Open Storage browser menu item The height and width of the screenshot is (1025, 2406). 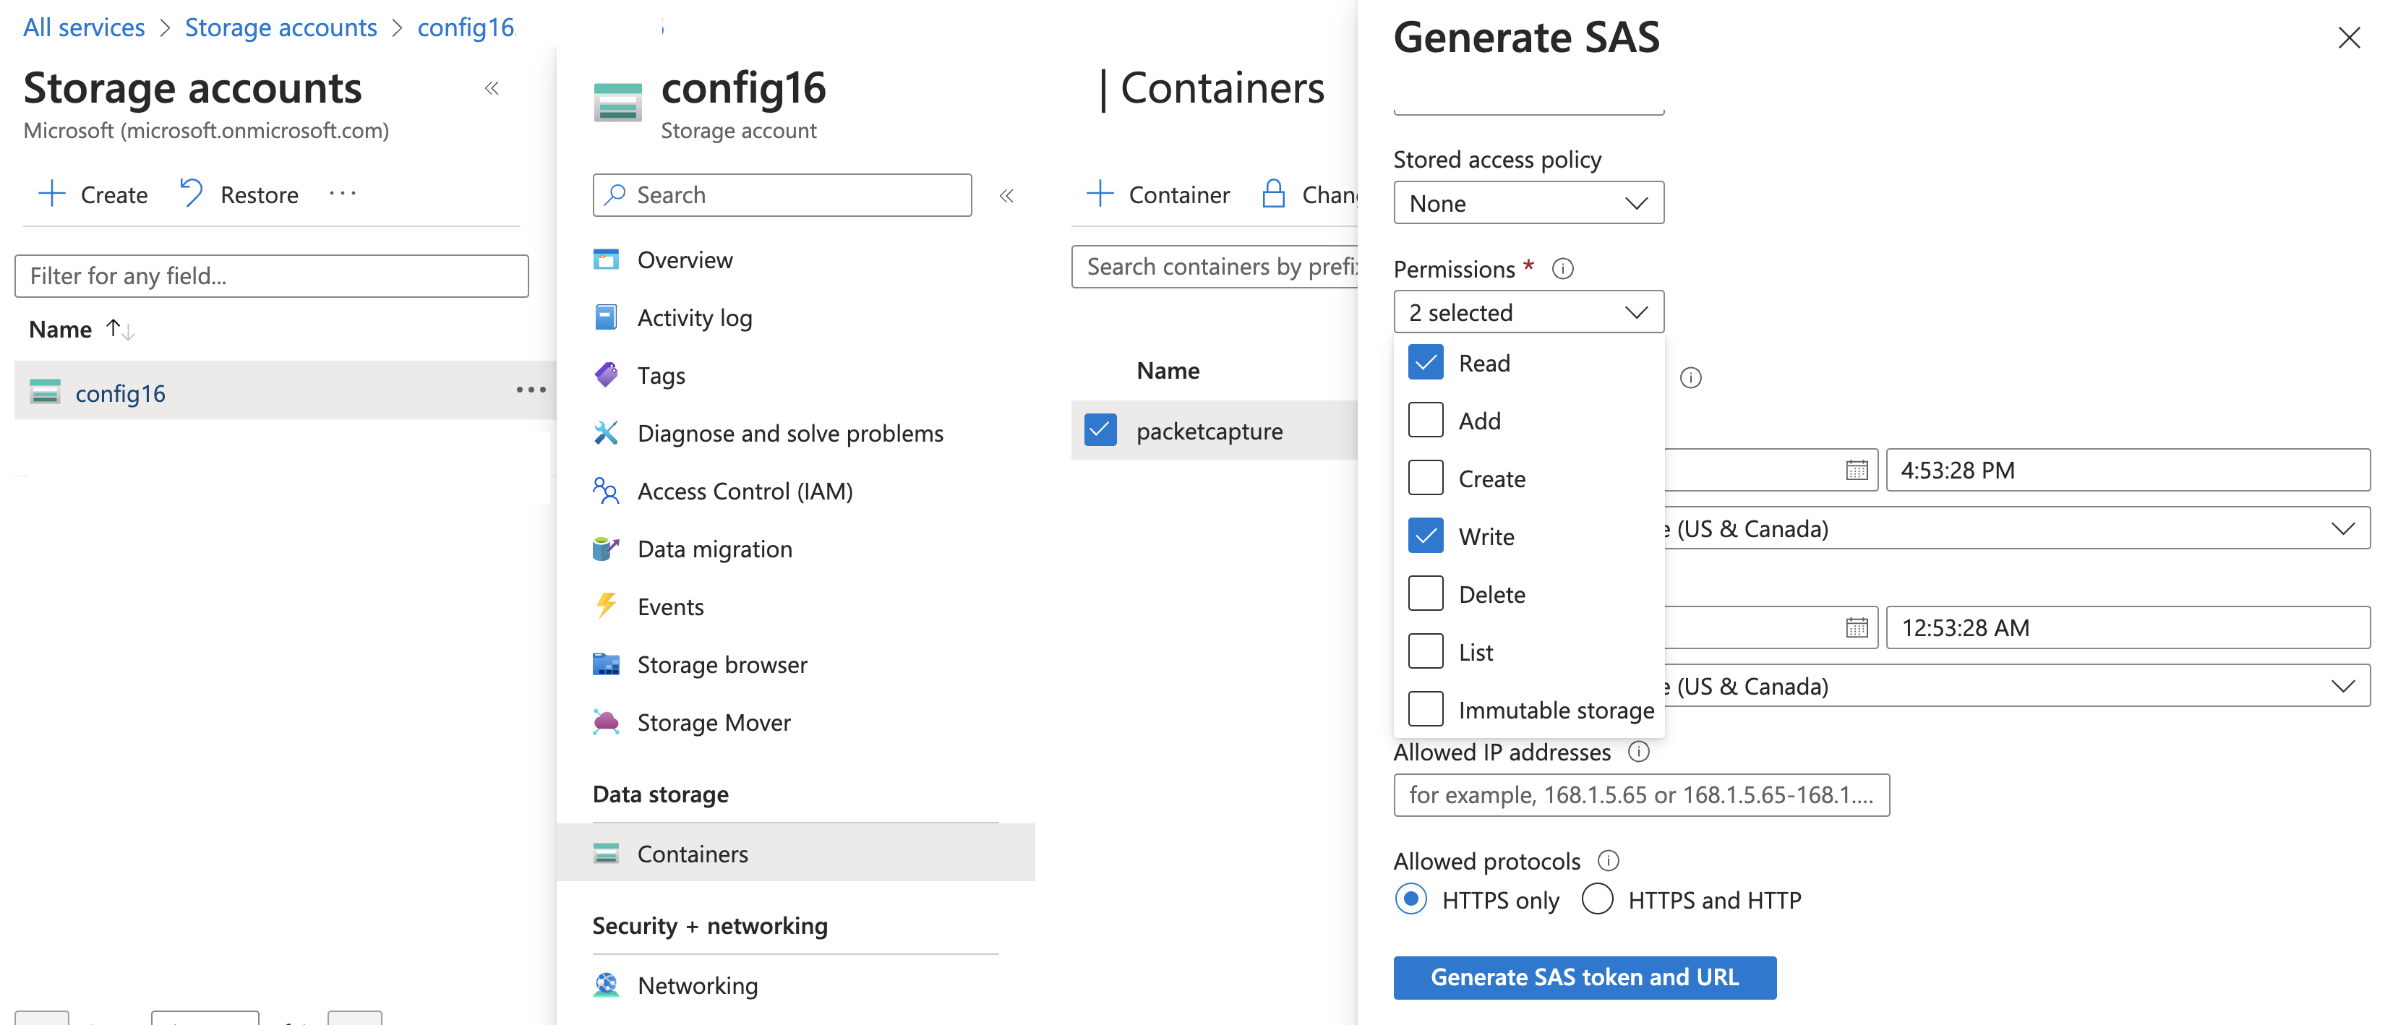(721, 665)
